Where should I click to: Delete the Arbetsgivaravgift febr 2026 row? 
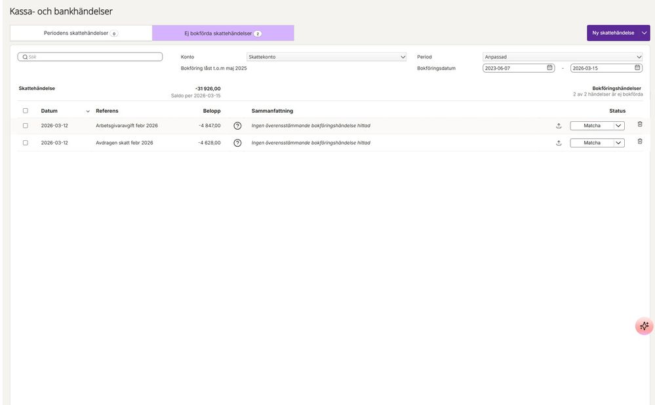pyautogui.click(x=639, y=124)
